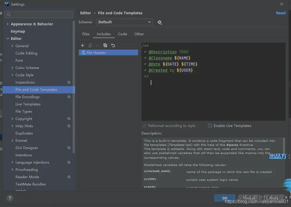Click ${USER} variable in template

(185, 70)
